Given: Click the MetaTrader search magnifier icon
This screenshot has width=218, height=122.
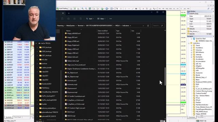Looking at the screenshot, I should [208, 8].
